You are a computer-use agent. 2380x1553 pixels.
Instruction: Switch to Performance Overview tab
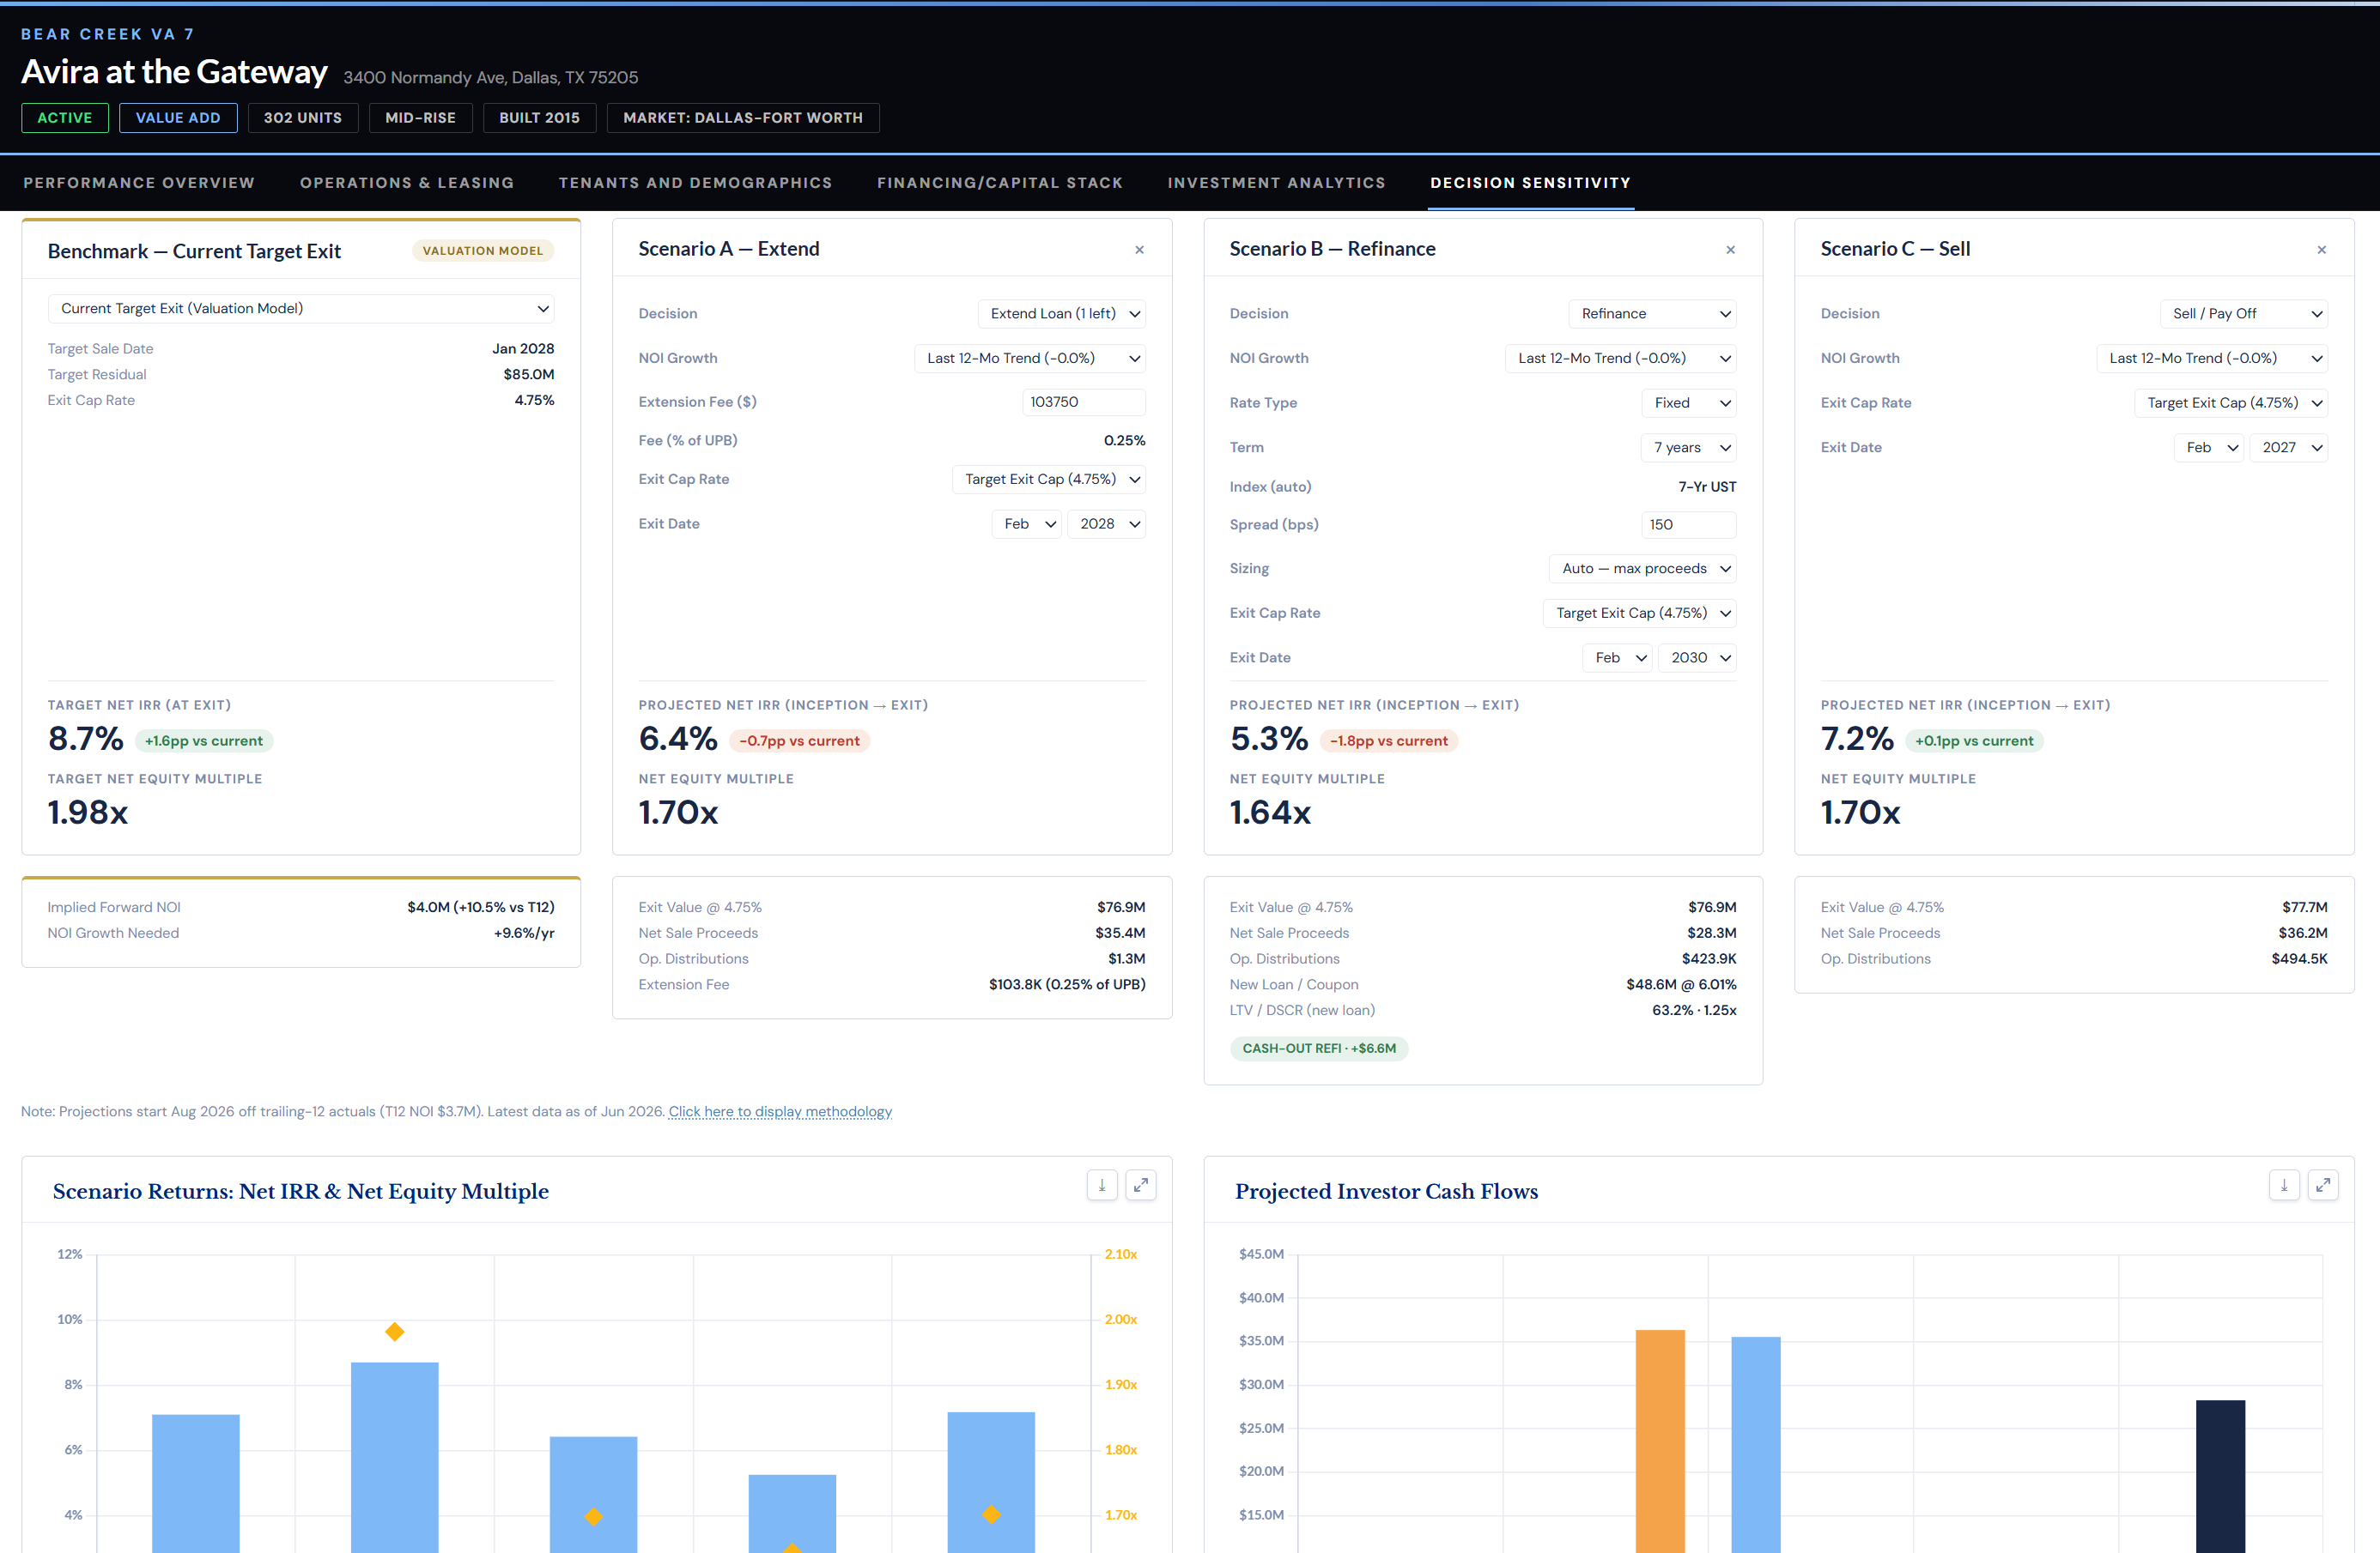coord(139,183)
